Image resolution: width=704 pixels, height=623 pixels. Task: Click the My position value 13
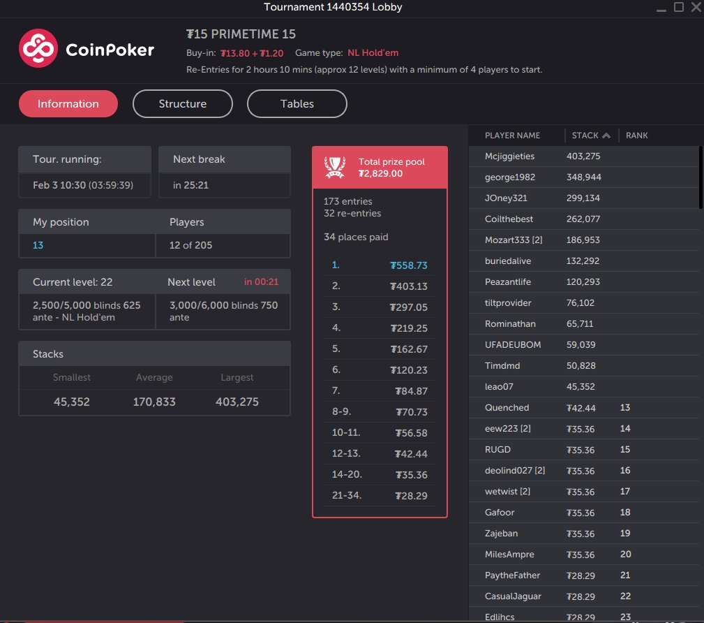38,245
